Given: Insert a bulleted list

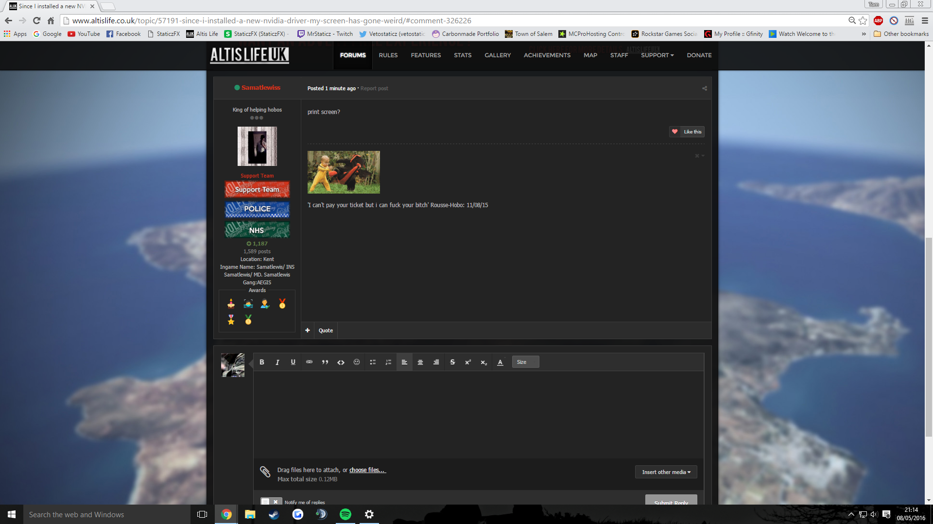Looking at the screenshot, I should point(373,362).
